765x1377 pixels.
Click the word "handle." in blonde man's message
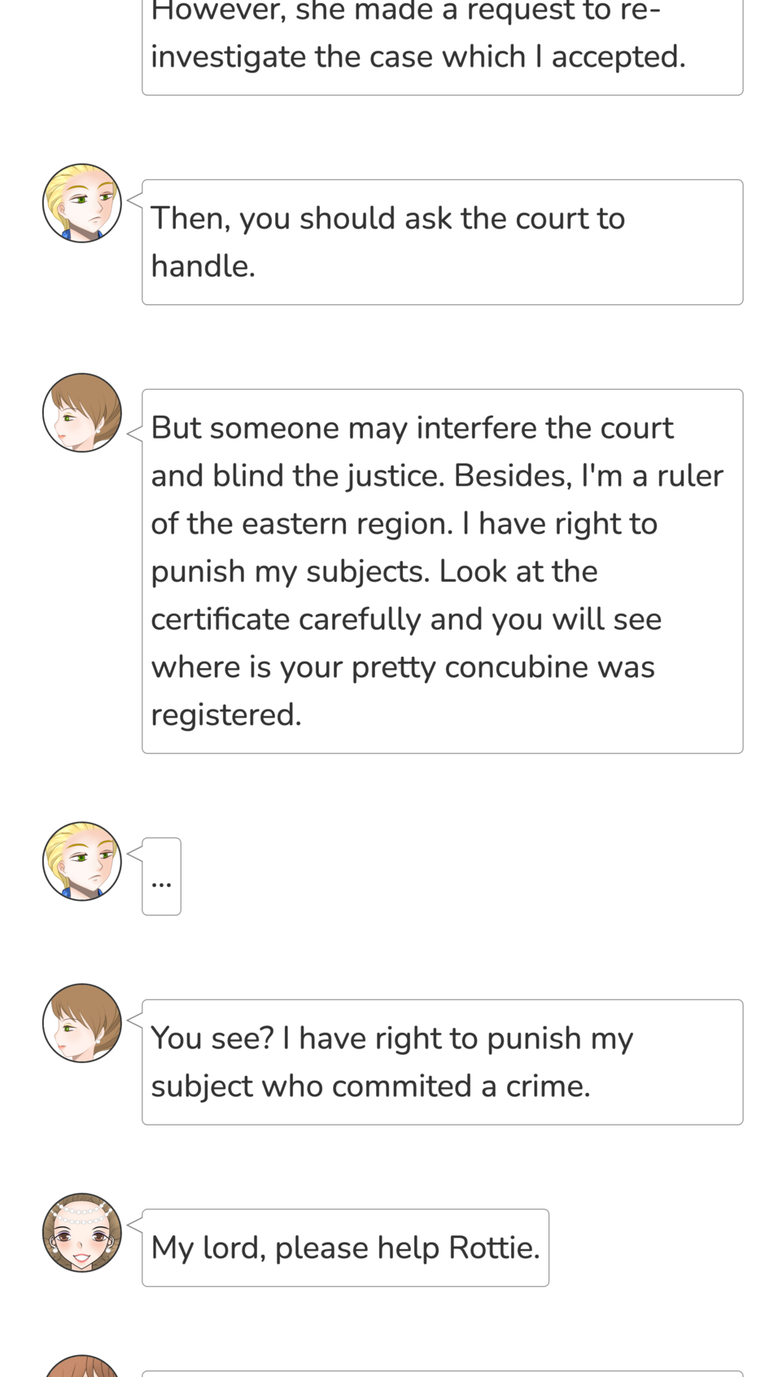point(203,266)
